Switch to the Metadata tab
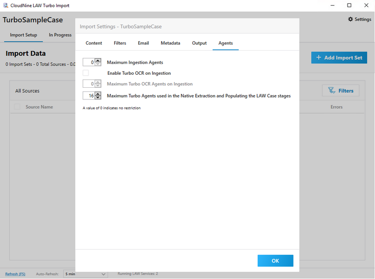The height and width of the screenshot is (279, 375). pos(170,43)
